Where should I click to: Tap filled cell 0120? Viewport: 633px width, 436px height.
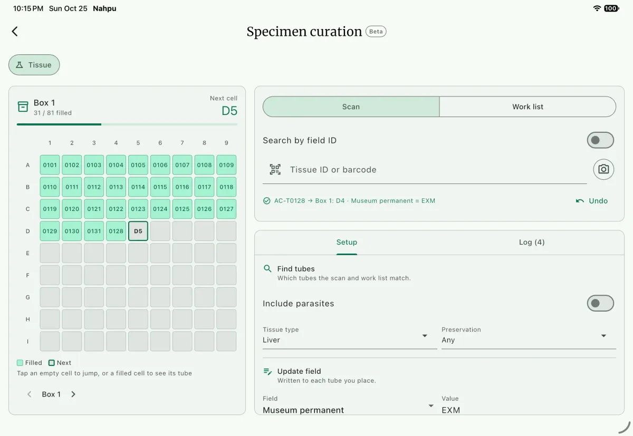click(x=72, y=209)
